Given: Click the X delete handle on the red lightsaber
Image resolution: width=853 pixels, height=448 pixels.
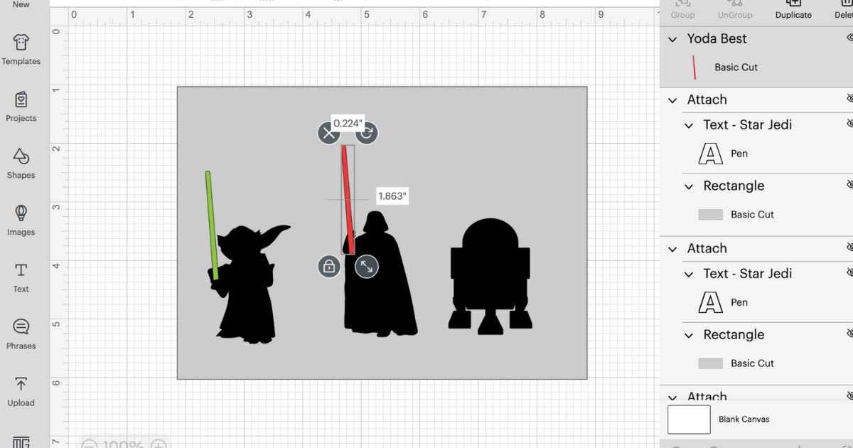Looking at the screenshot, I should click(328, 132).
